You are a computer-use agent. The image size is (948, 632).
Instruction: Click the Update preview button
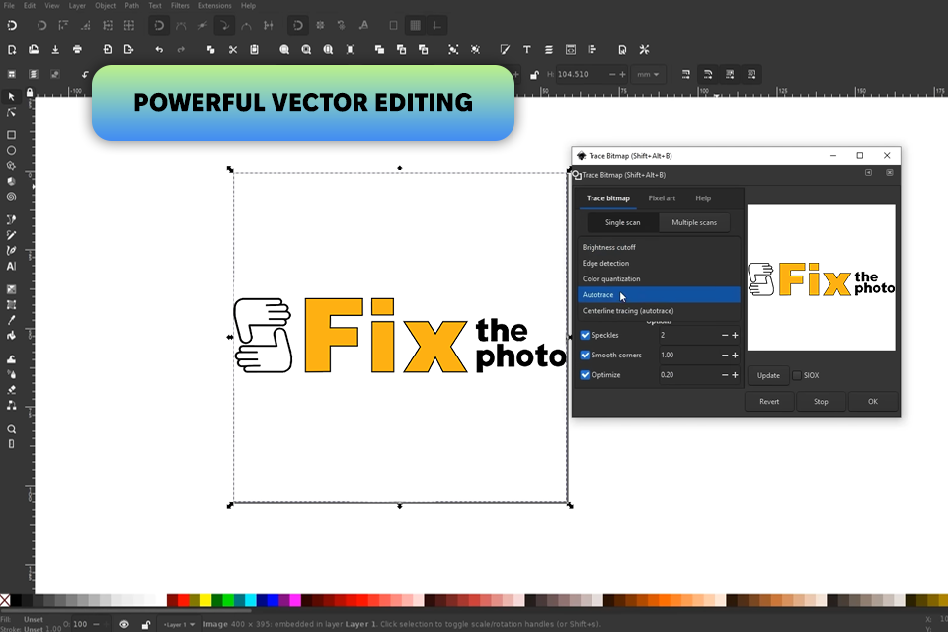[768, 375]
